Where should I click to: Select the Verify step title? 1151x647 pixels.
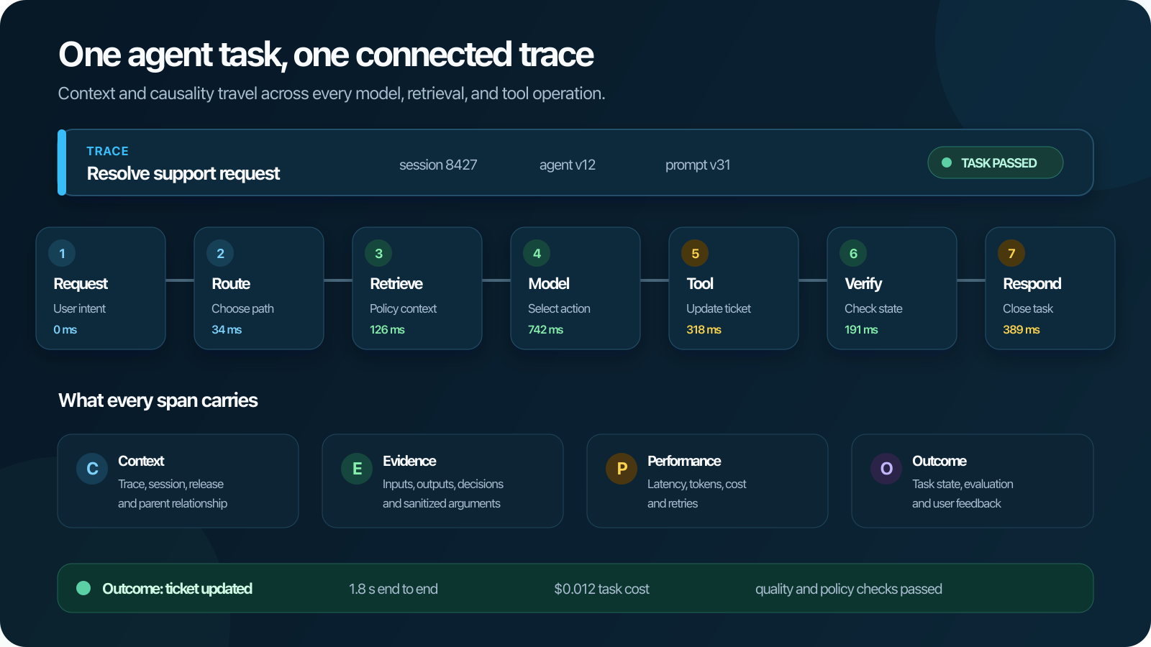(863, 283)
